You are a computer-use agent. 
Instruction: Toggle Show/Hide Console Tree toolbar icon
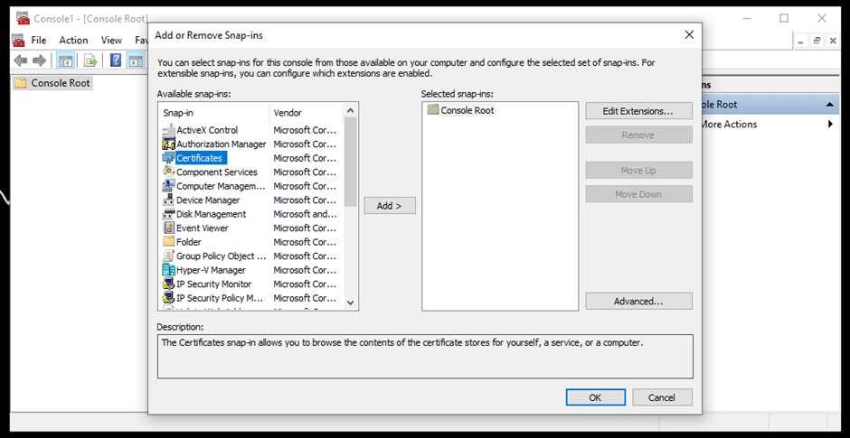[66, 61]
